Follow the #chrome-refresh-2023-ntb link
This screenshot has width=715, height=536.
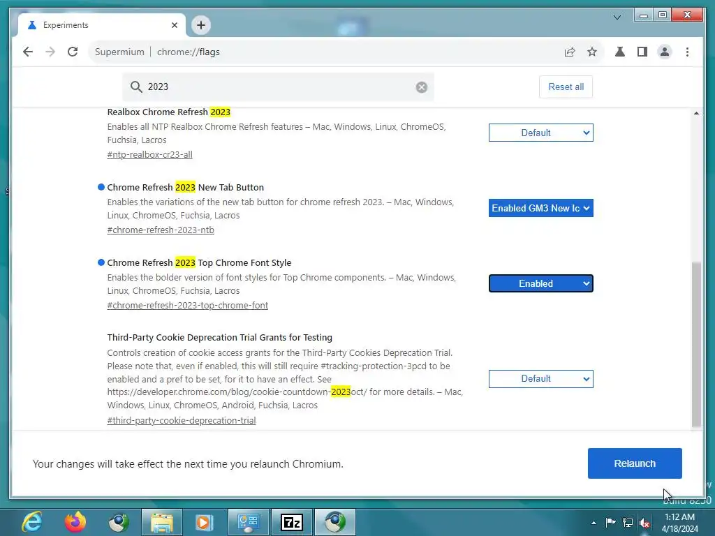161,230
